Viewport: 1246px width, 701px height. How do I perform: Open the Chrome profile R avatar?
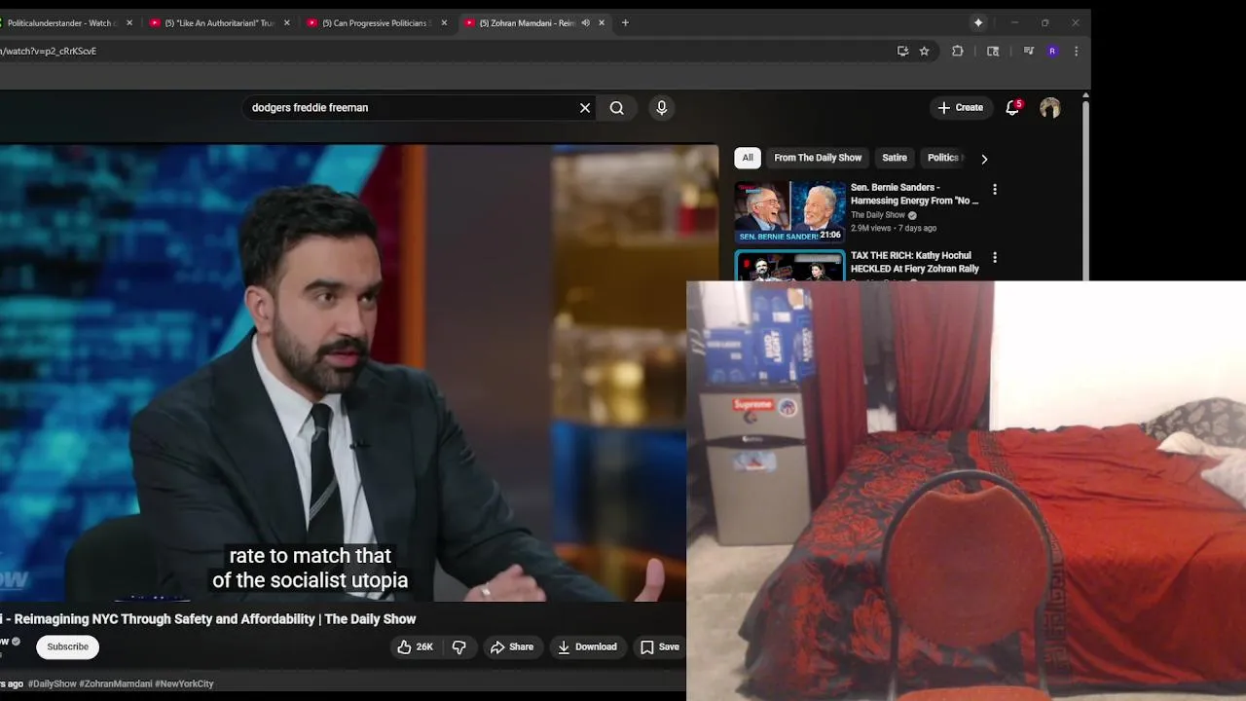coord(1052,52)
